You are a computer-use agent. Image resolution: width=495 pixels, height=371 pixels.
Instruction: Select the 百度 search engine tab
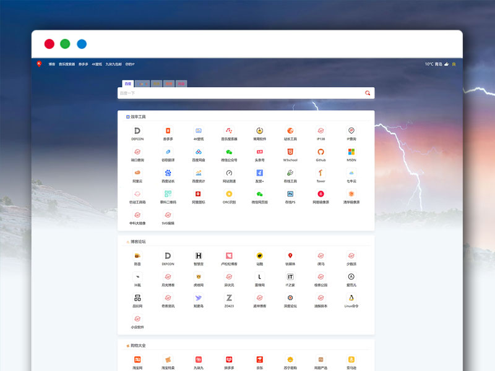tap(127, 83)
